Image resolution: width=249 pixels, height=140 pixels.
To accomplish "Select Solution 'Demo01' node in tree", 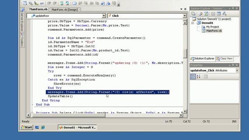I will 214,19.
